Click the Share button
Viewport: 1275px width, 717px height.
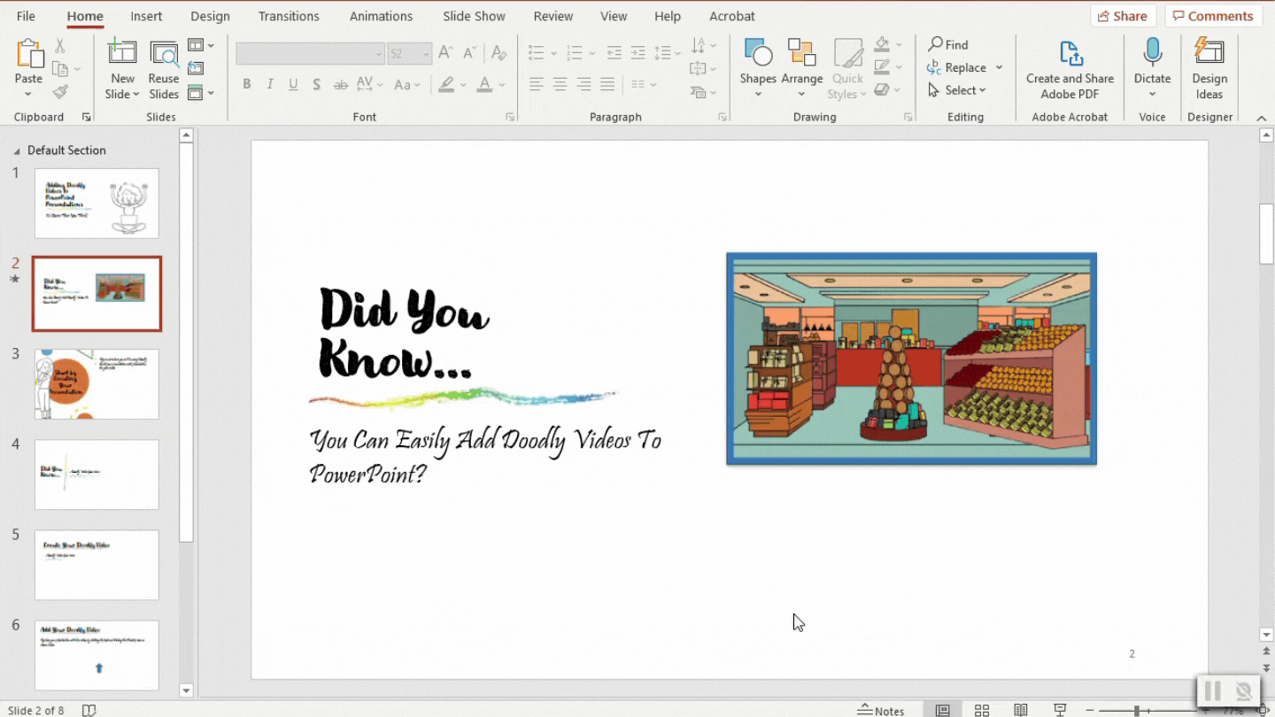pyautogui.click(x=1122, y=16)
